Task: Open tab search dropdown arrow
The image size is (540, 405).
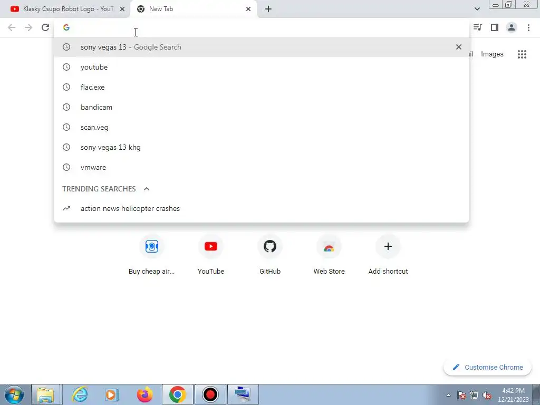Action: pyautogui.click(x=477, y=9)
